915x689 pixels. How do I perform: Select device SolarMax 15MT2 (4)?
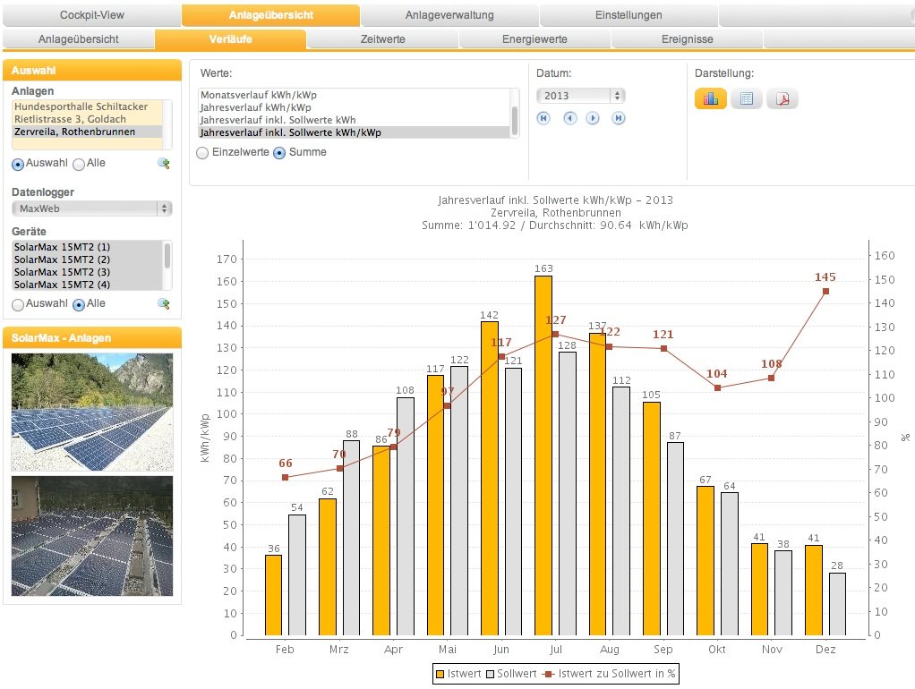click(87, 285)
